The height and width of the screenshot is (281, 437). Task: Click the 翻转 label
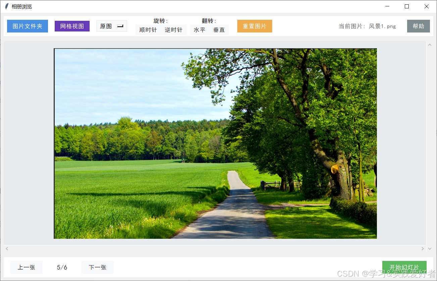209,21
